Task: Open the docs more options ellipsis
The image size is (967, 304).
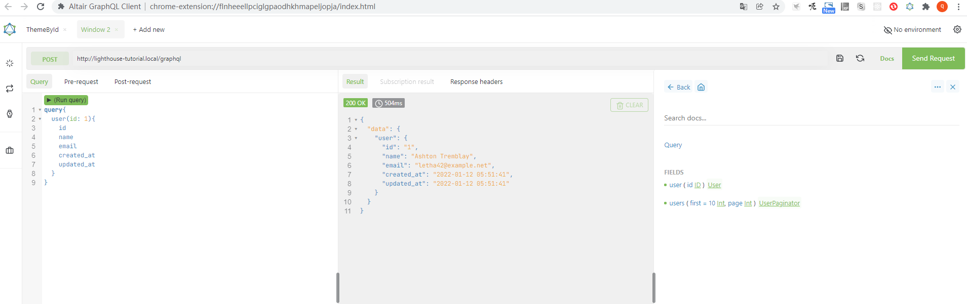Action: [937, 87]
